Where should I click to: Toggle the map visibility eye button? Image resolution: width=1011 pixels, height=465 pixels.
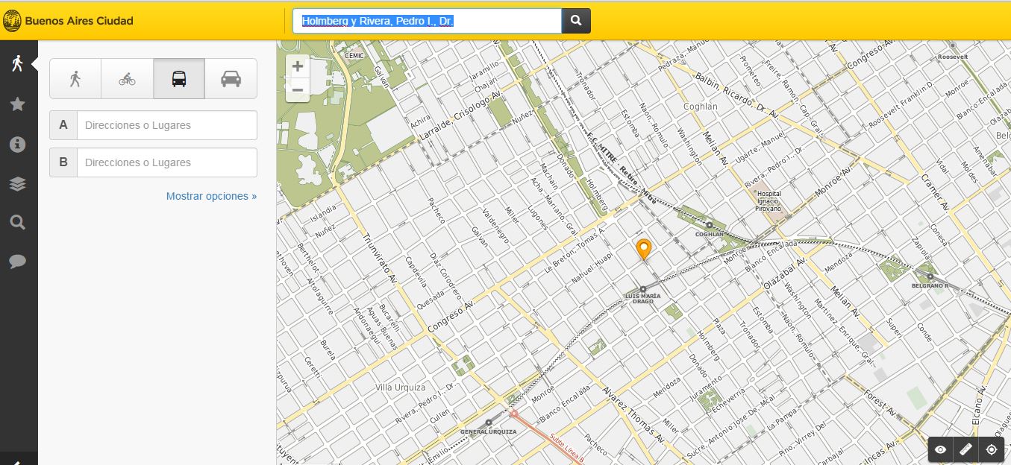941,449
